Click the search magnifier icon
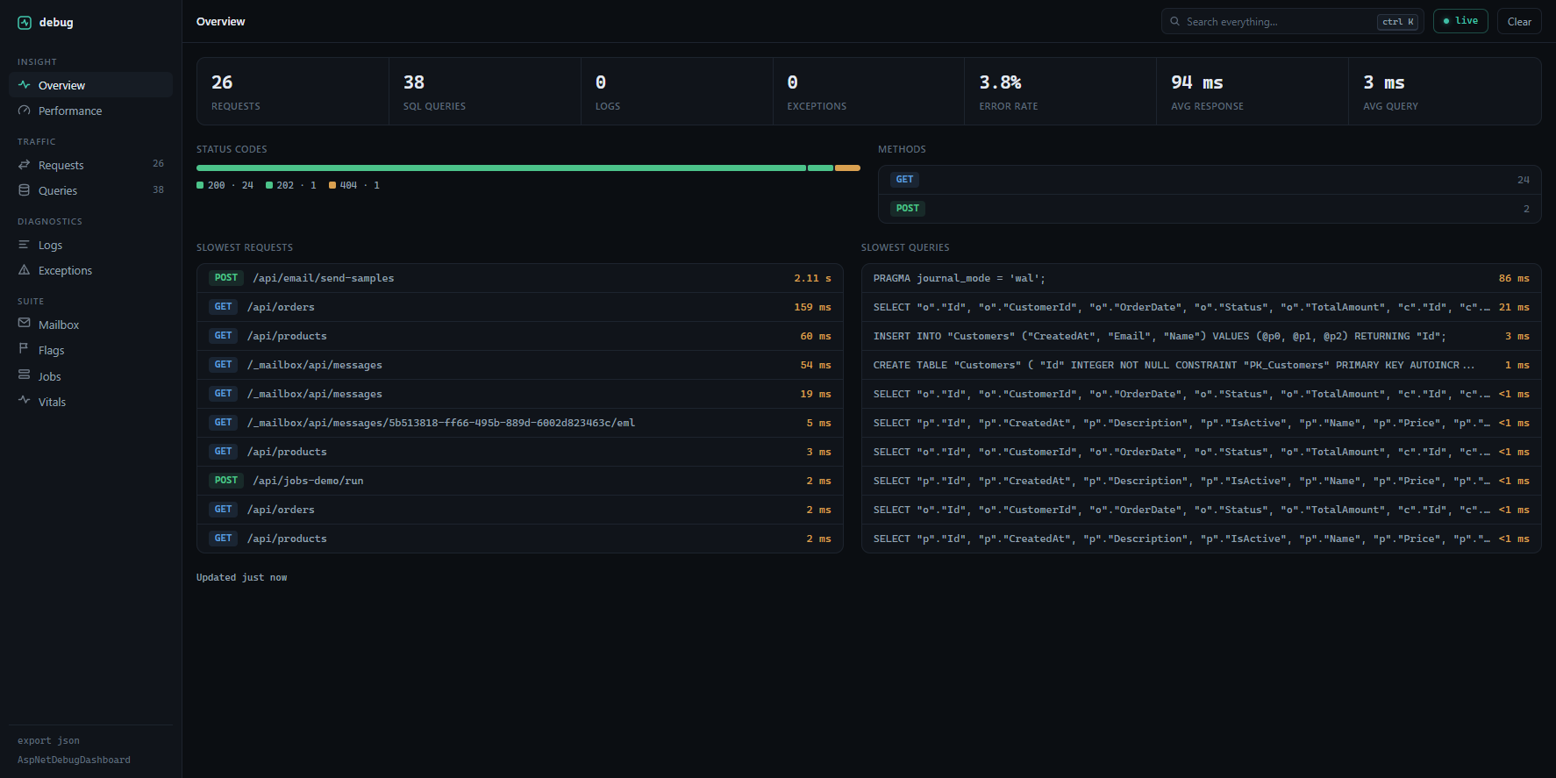Image resolution: width=1556 pixels, height=778 pixels. 1175,22
